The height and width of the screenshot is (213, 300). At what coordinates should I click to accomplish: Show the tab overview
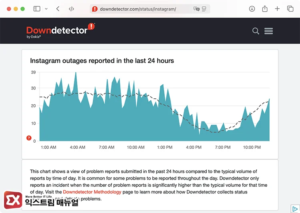[x=290, y=9]
